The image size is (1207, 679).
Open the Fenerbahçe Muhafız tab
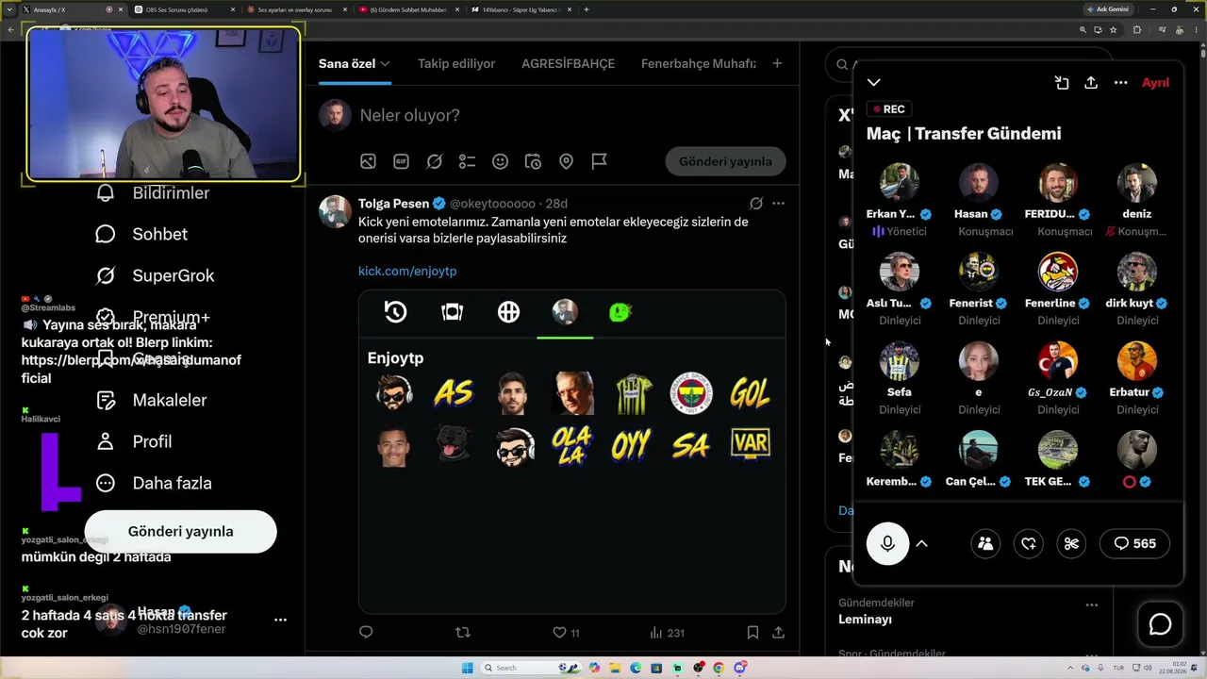tap(699, 63)
